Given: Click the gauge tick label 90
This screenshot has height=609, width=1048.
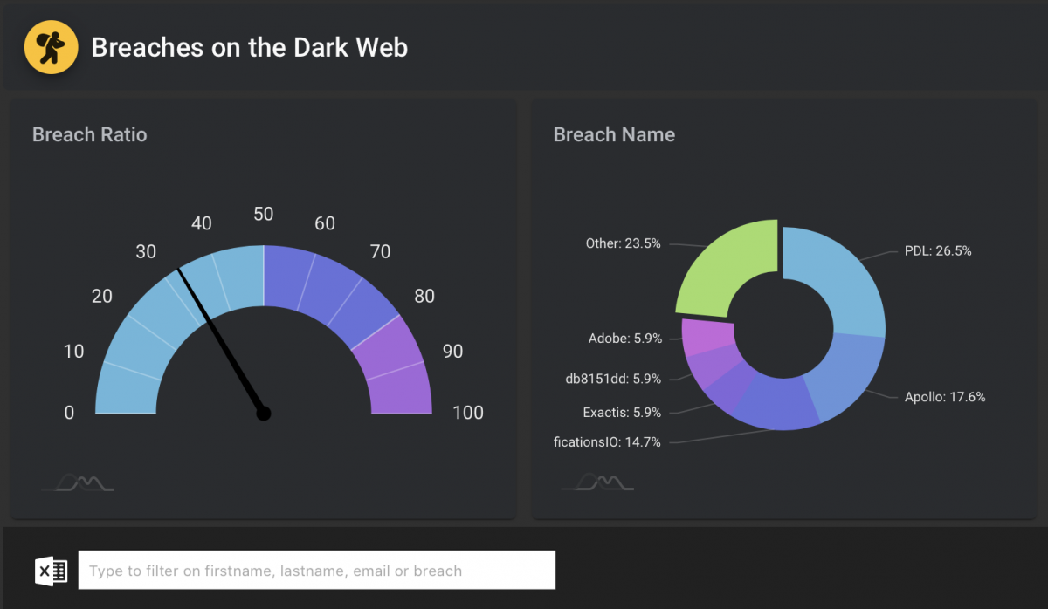Looking at the screenshot, I should 452,351.
